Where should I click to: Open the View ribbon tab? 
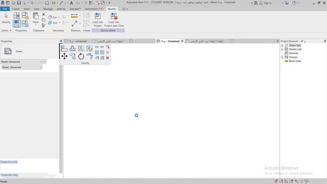[36, 9]
